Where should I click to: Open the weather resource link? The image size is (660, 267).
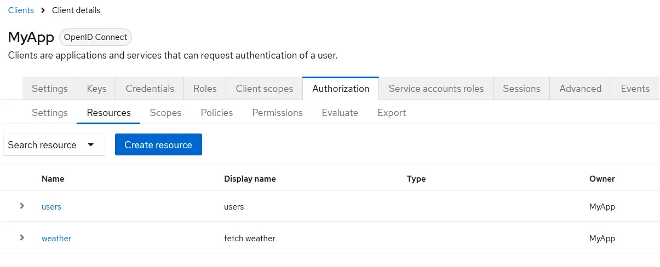56,239
